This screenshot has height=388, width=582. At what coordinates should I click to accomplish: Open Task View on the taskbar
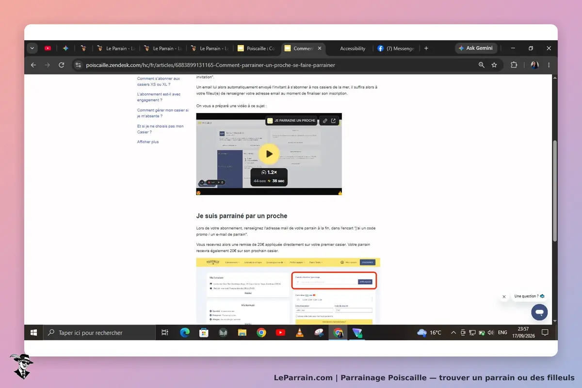(165, 333)
